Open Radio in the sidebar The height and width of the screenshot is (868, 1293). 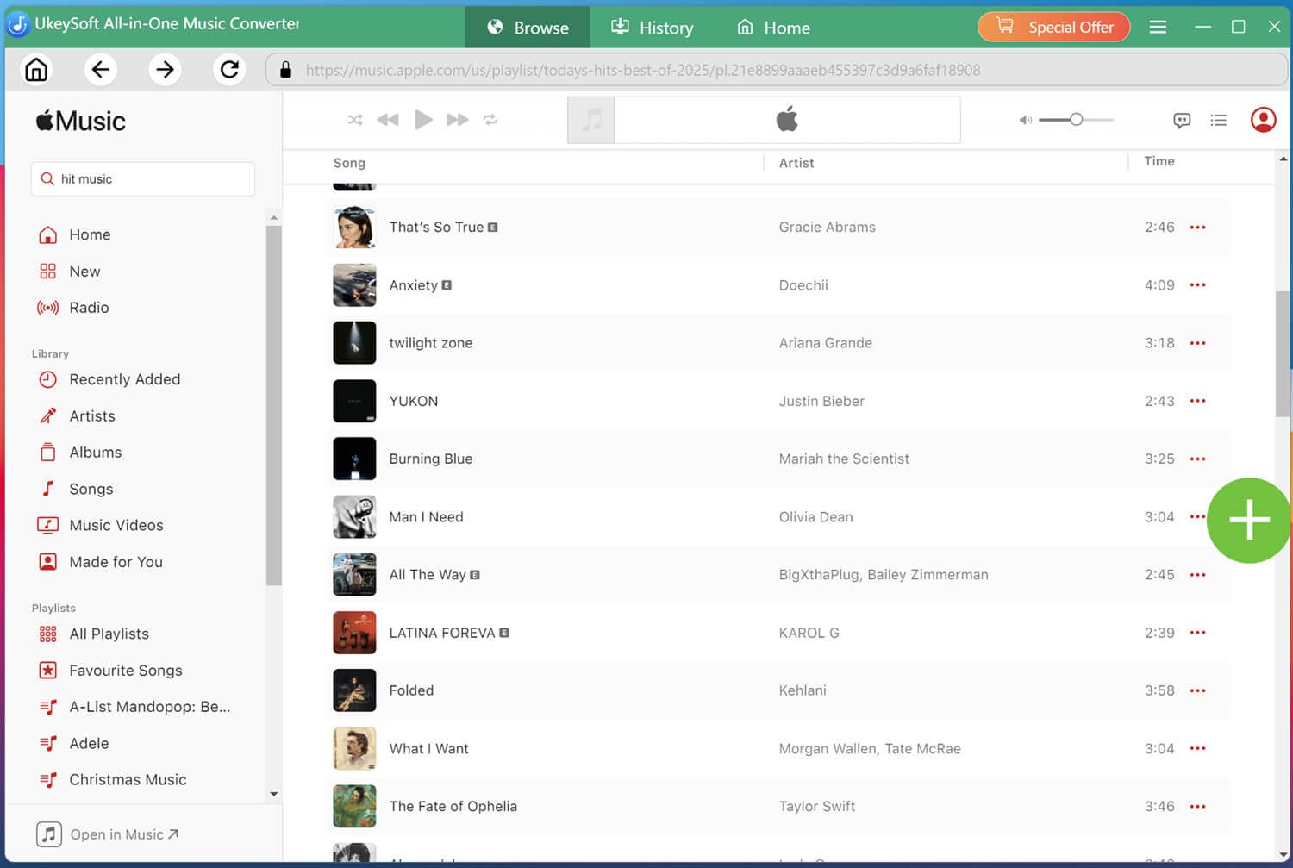tap(73, 308)
